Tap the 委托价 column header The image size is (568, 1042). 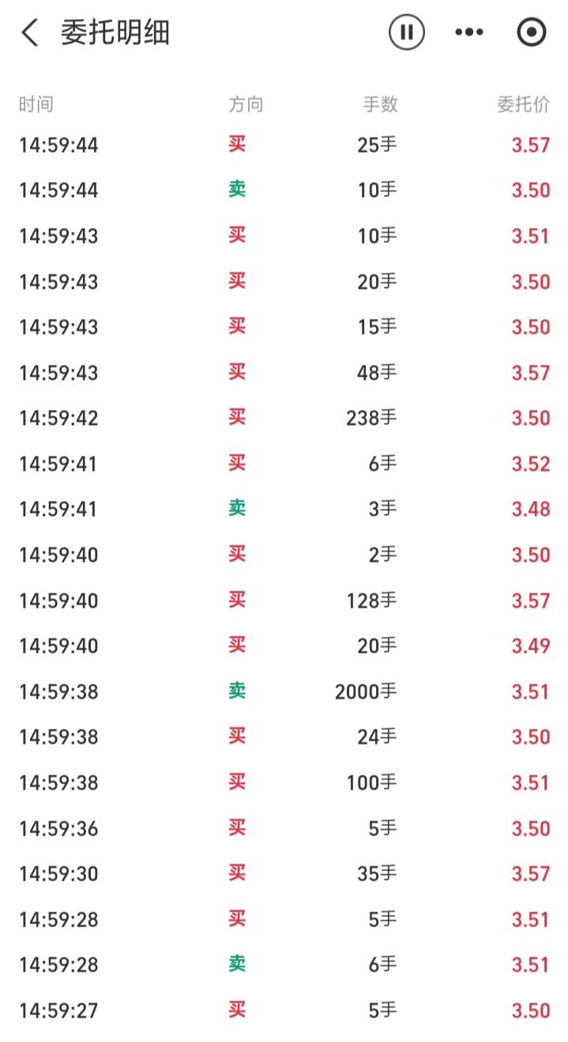pyautogui.click(x=523, y=104)
